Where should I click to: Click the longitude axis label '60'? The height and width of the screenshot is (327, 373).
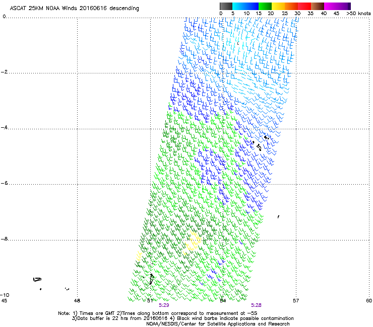point(369,301)
